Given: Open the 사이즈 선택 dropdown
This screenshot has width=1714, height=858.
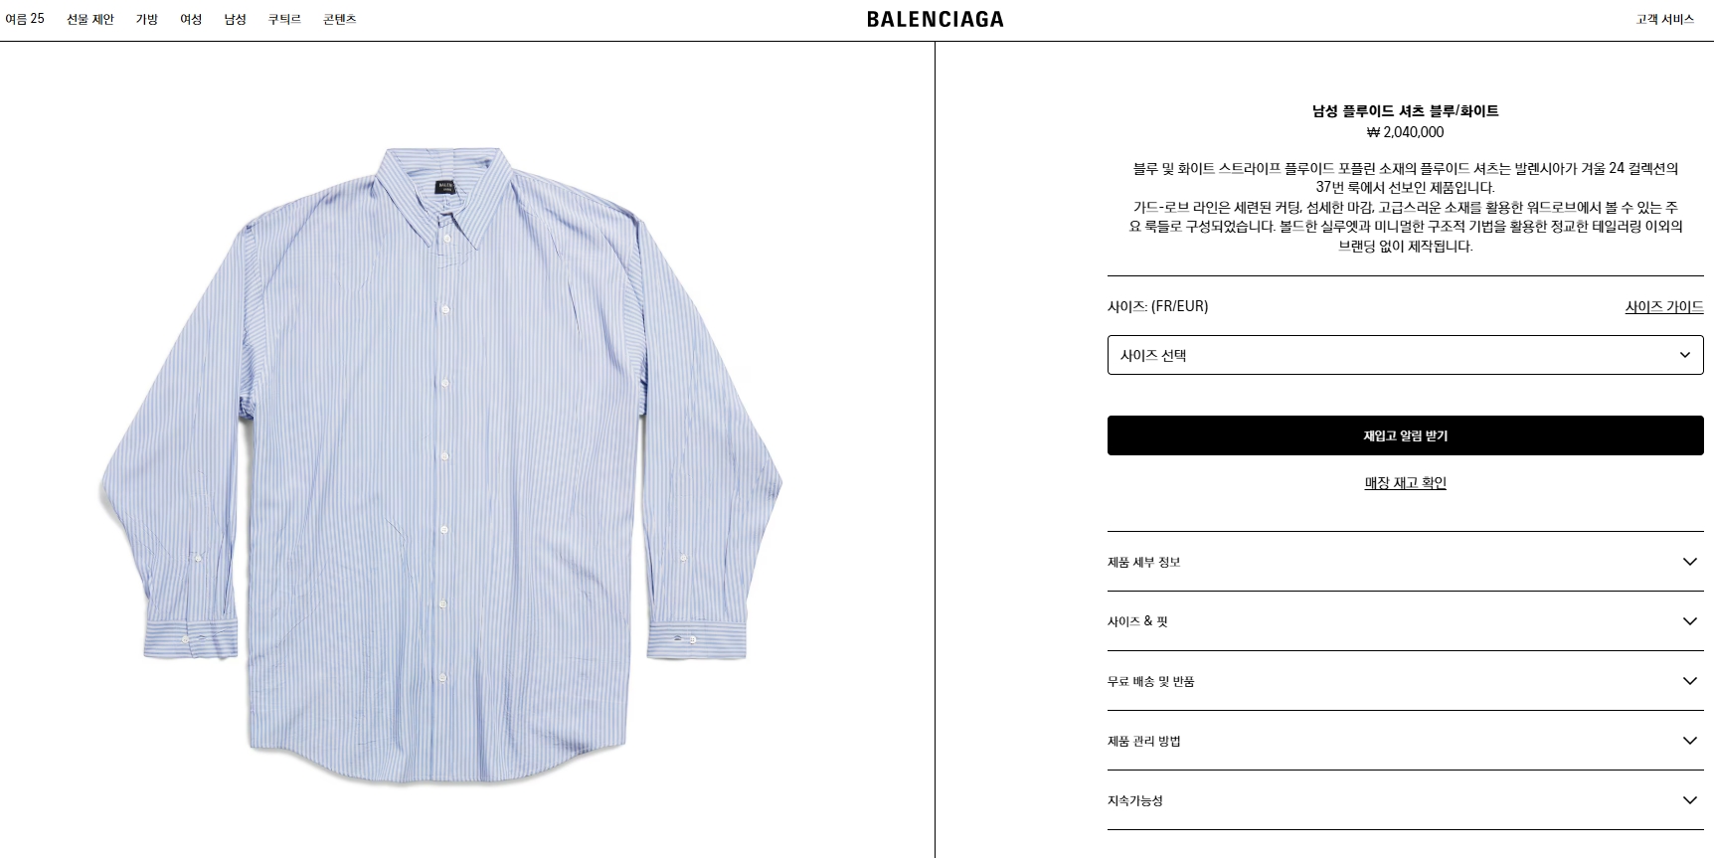Looking at the screenshot, I should 1405,355.
